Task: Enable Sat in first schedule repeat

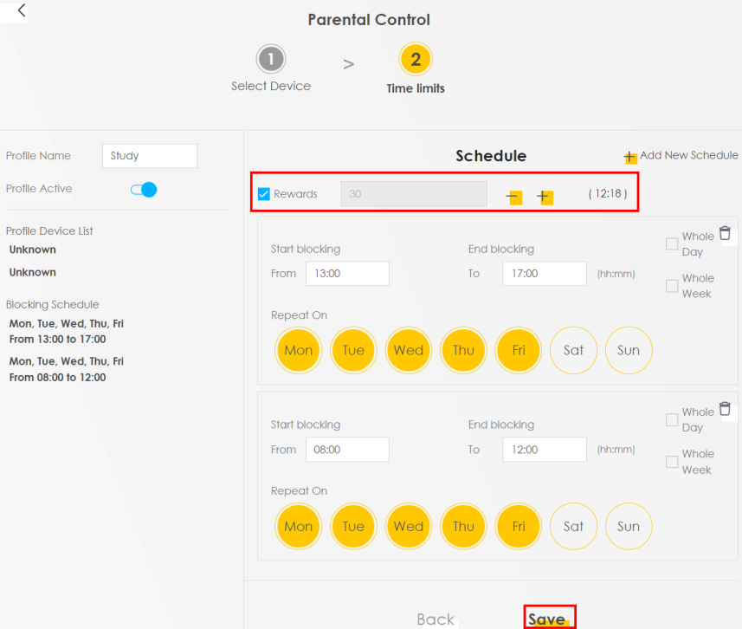Action: pos(573,351)
